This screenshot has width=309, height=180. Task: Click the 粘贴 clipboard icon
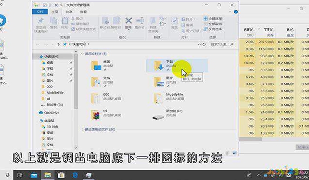click(64, 21)
